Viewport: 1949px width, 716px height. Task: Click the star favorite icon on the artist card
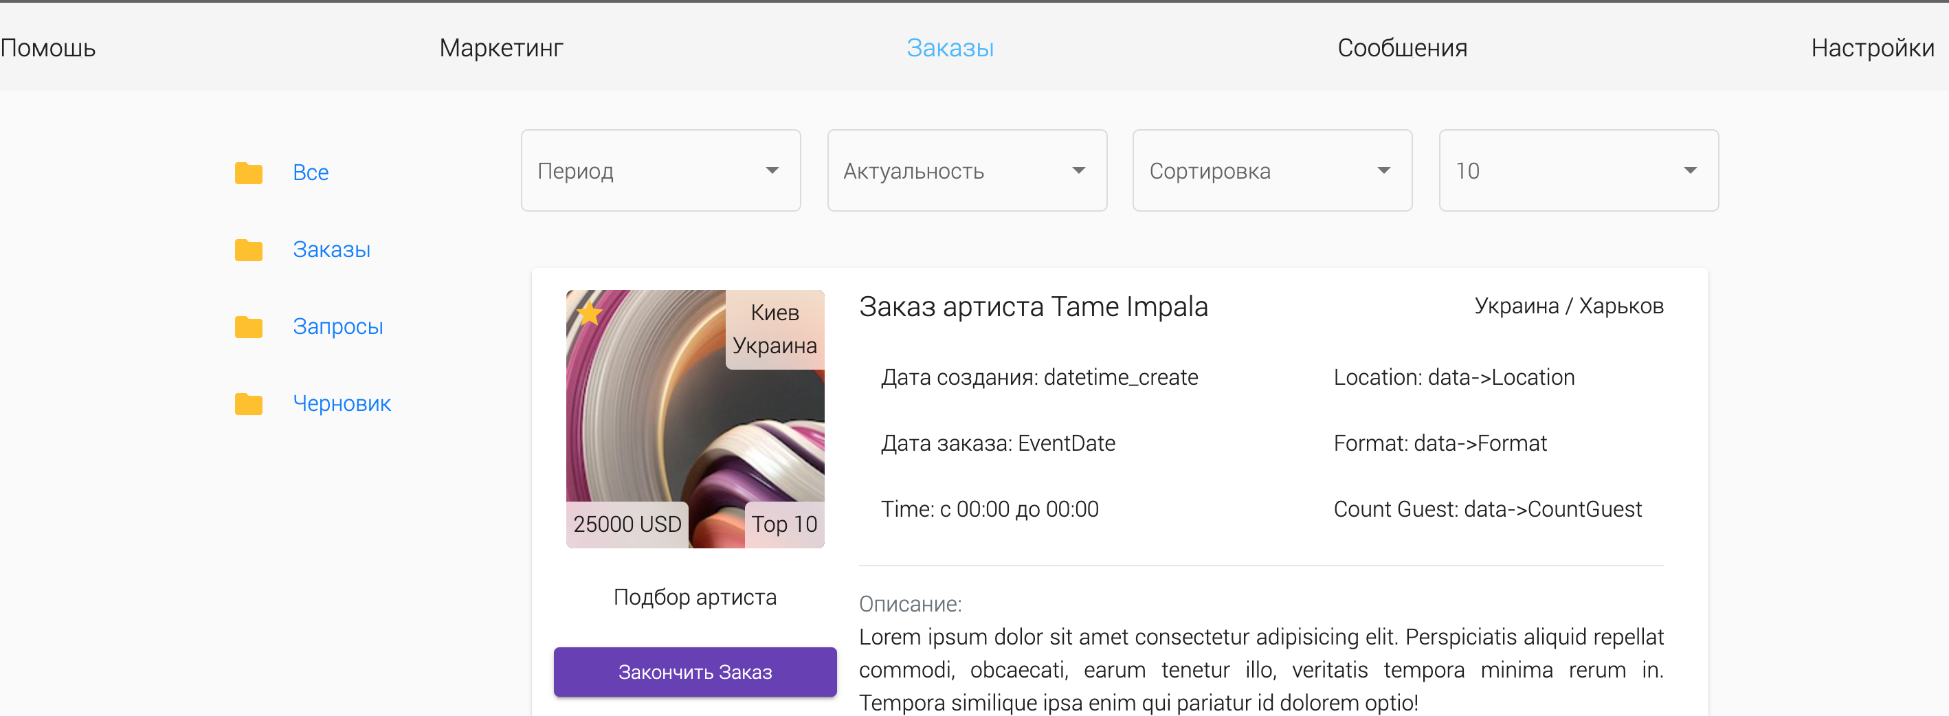(x=590, y=313)
